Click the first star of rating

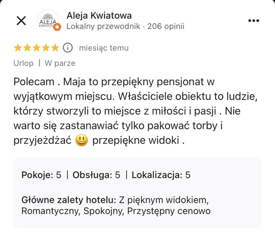click(x=18, y=48)
